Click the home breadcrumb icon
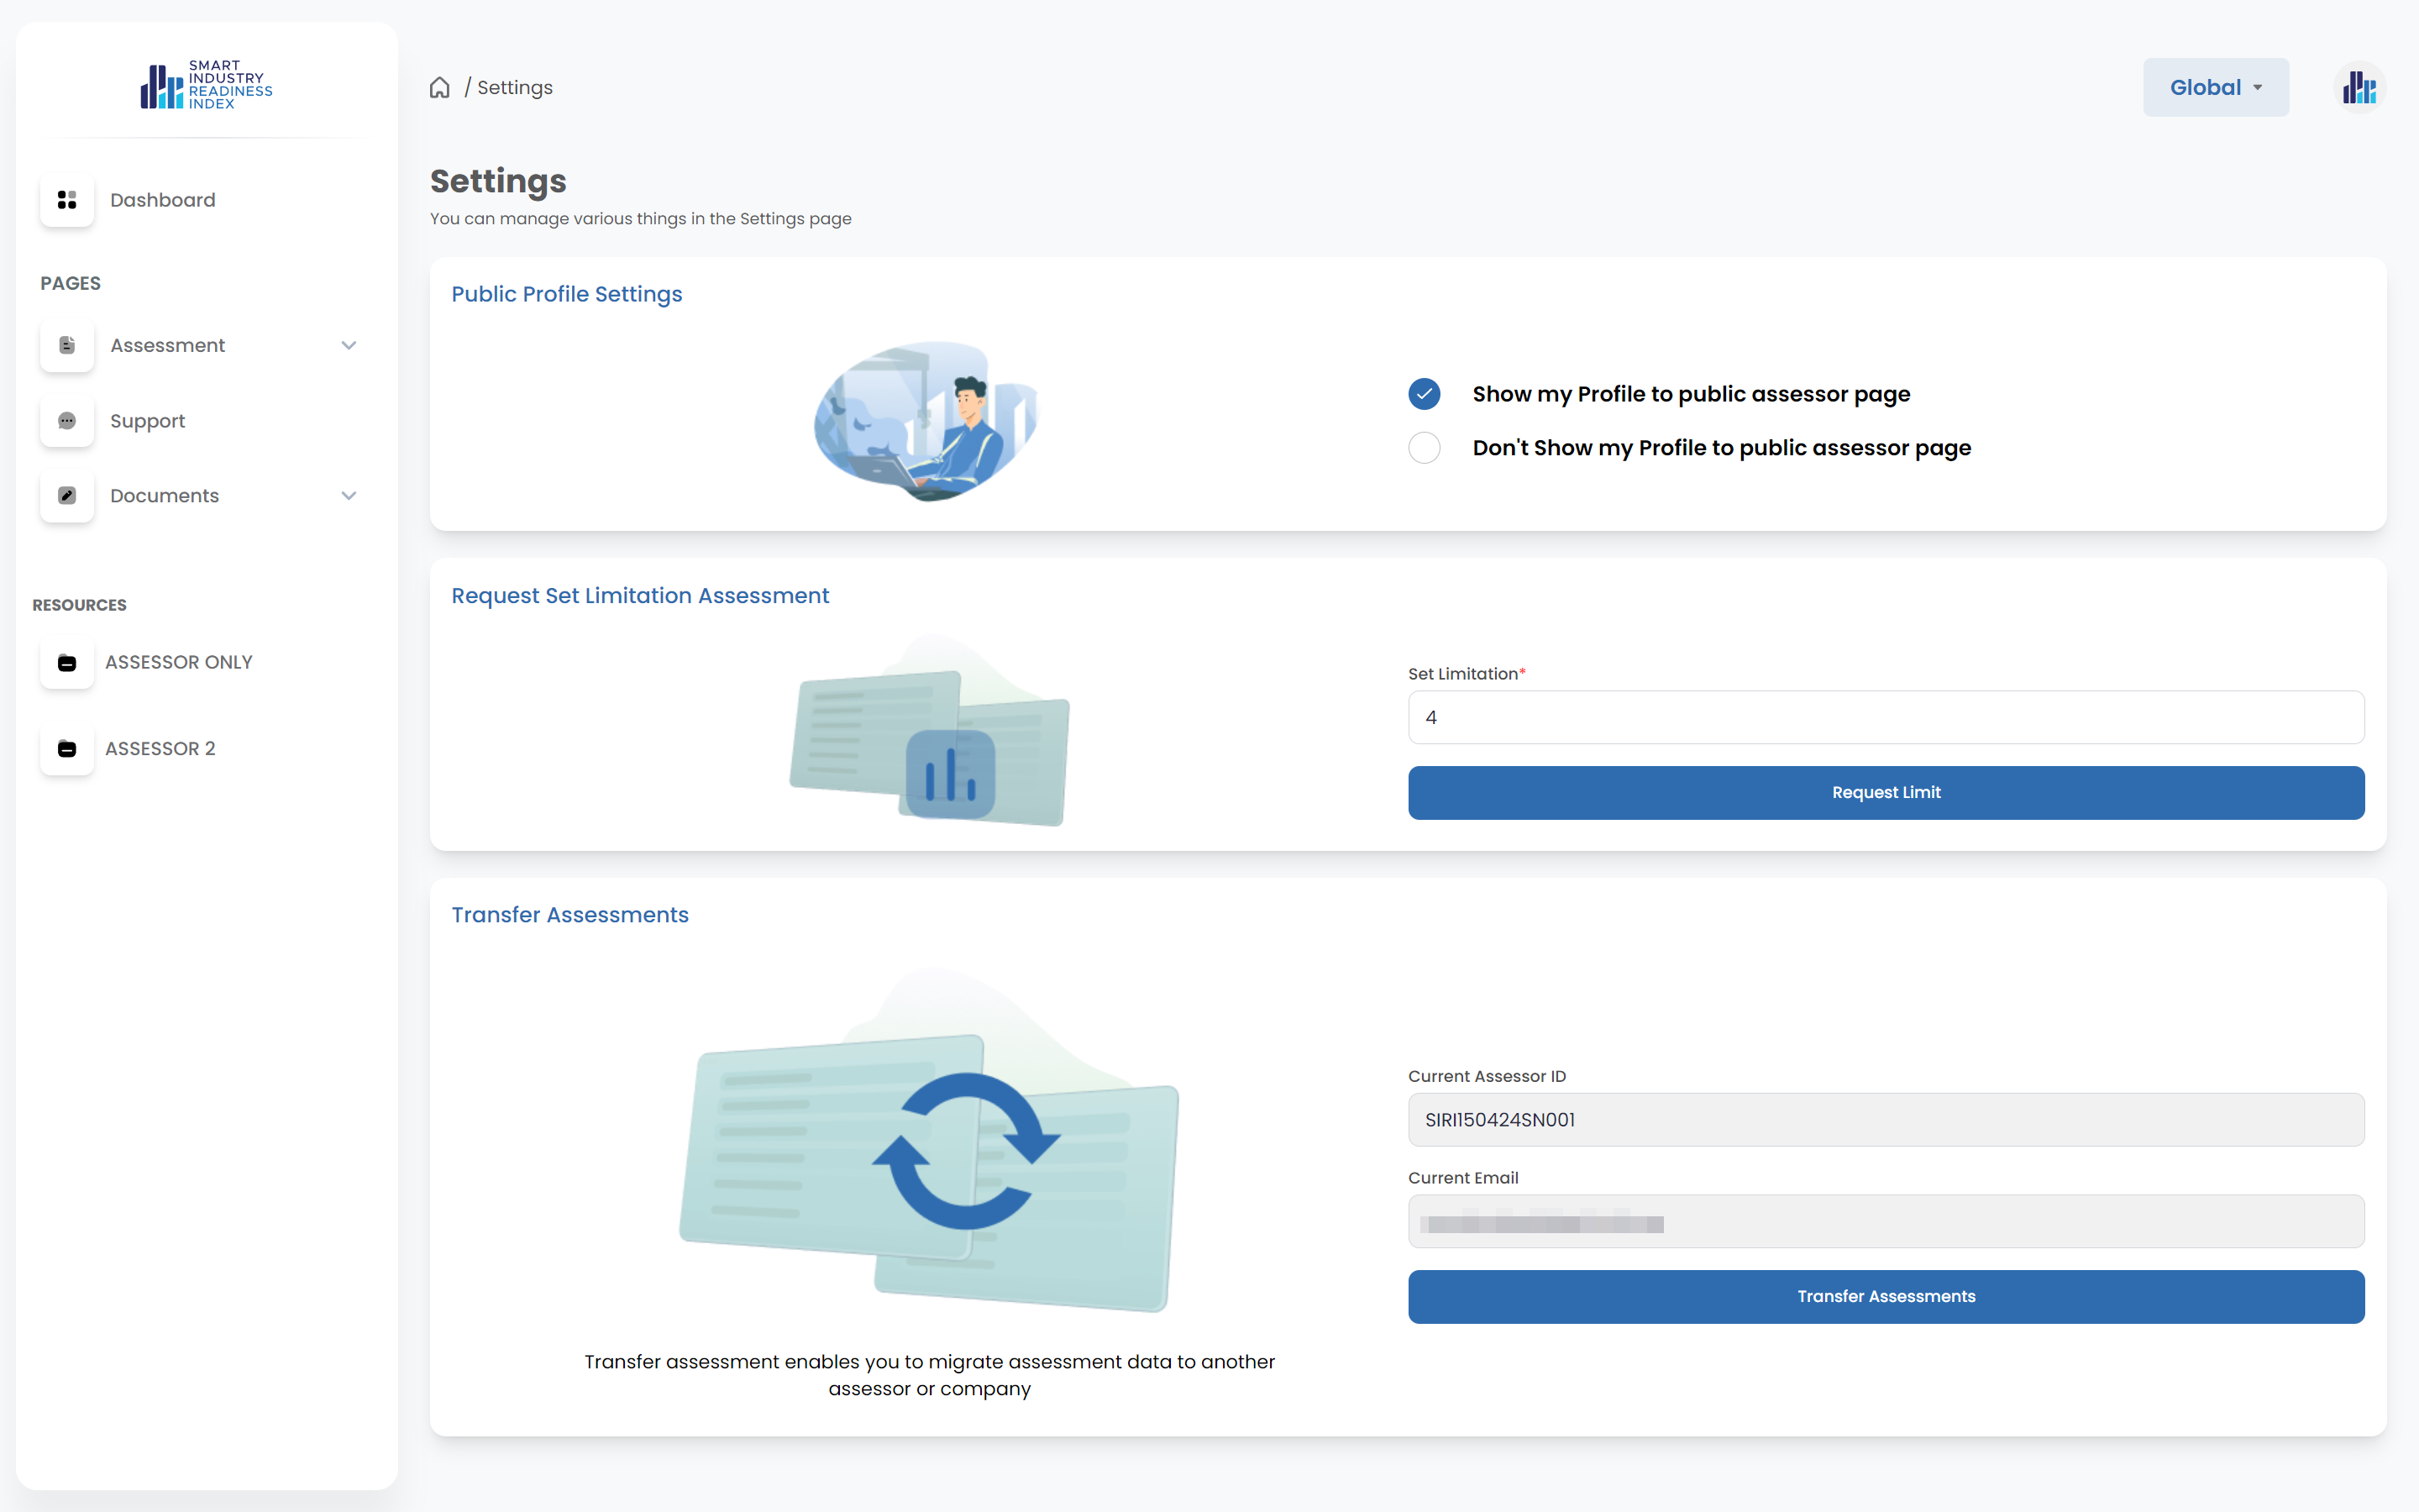The height and width of the screenshot is (1512, 2419). [x=440, y=88]
